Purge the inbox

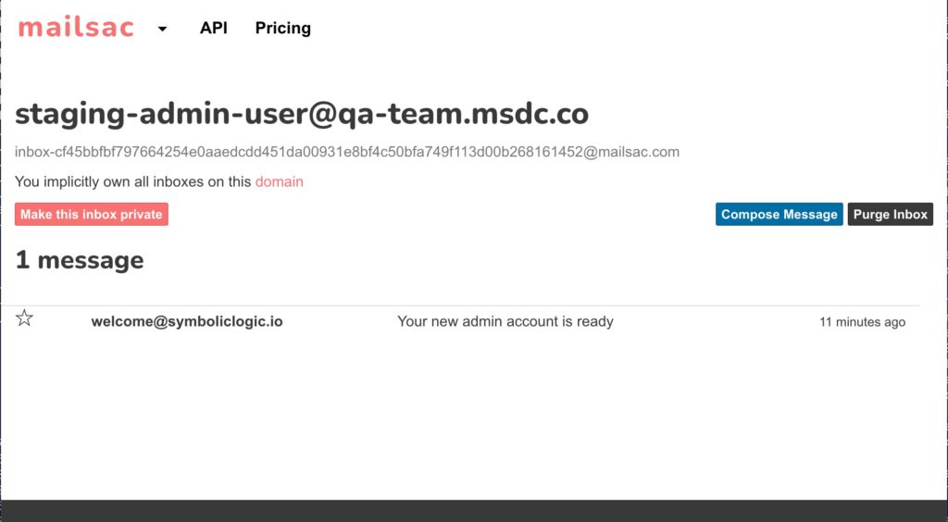pyautogui.click(x=890, y=215)
